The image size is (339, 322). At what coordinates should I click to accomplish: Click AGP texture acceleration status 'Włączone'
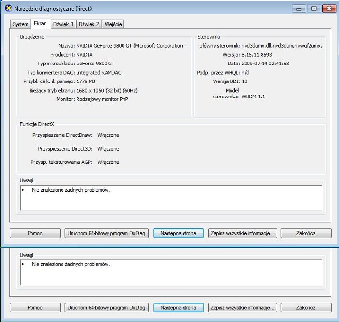click(x=108, y=162)
